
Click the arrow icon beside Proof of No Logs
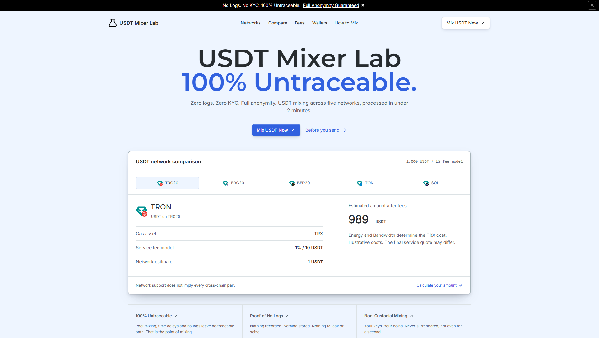click(287, 316)
